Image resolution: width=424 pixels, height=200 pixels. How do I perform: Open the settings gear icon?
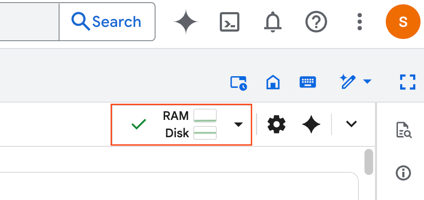click(x=276, y=125)
